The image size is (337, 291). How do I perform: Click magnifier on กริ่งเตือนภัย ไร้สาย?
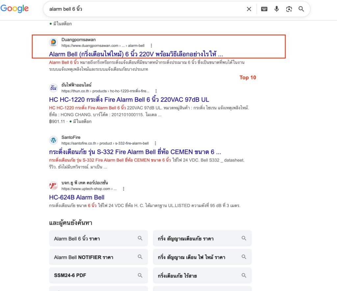point(244,275)
